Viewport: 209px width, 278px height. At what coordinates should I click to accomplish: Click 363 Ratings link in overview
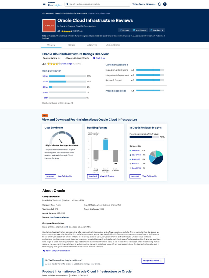coord(67,64)
